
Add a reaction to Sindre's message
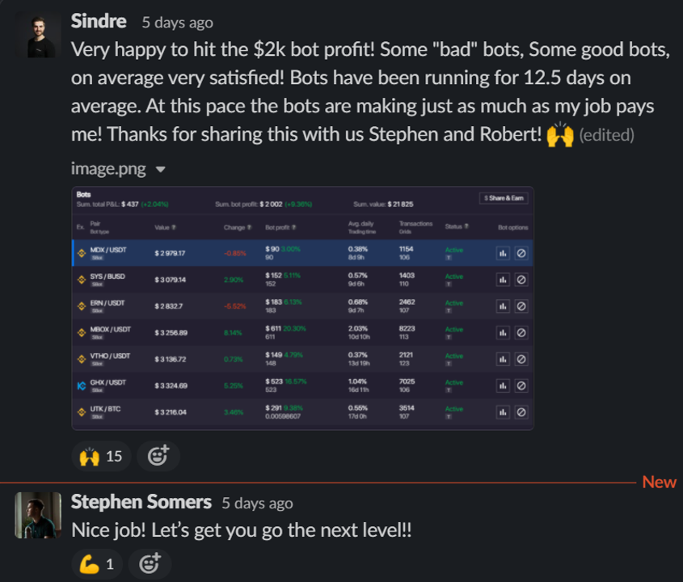(x=158, y=456)
